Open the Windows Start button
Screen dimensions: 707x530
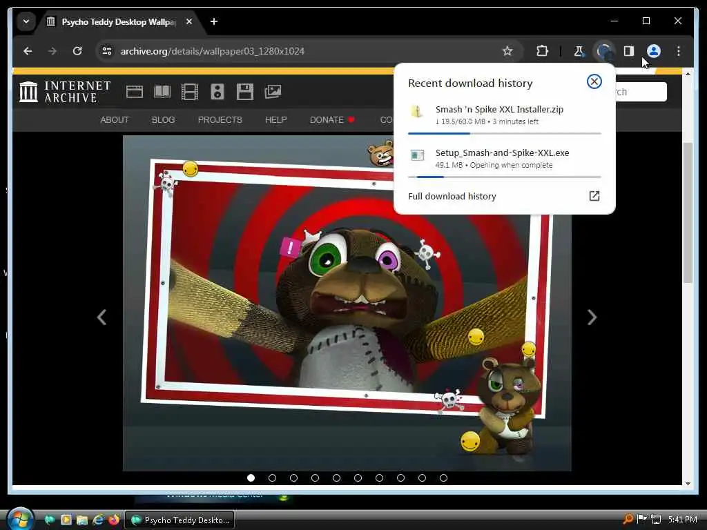pyautogui.click(x=20, y=519)
